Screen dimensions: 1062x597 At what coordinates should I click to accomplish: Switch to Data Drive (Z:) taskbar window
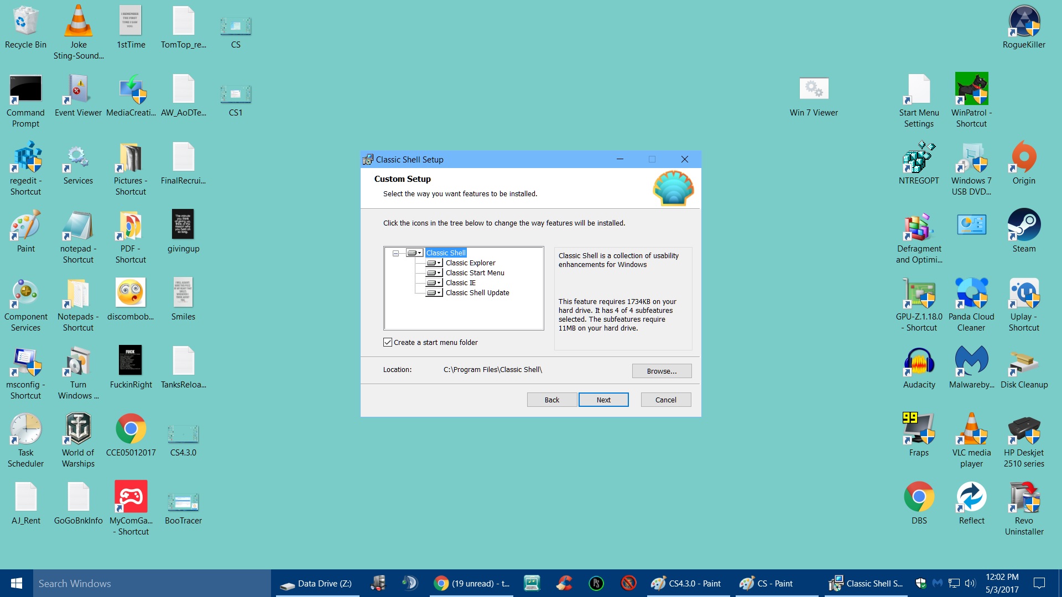(316, 583)
